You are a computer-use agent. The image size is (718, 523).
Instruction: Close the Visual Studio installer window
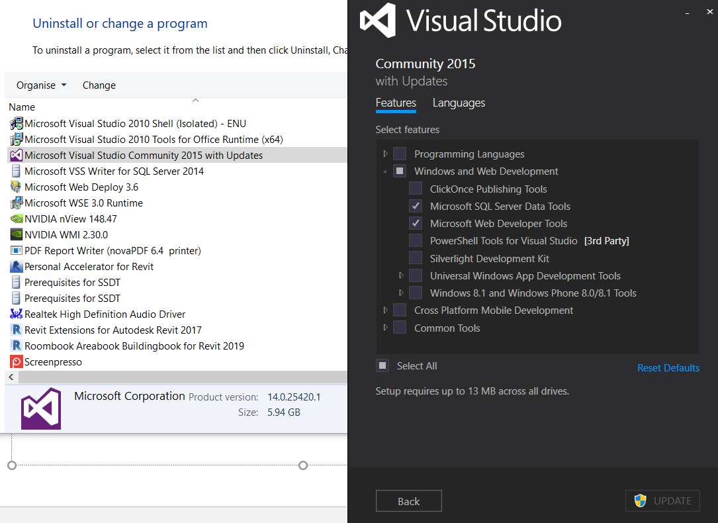click(x=710, y=11)
